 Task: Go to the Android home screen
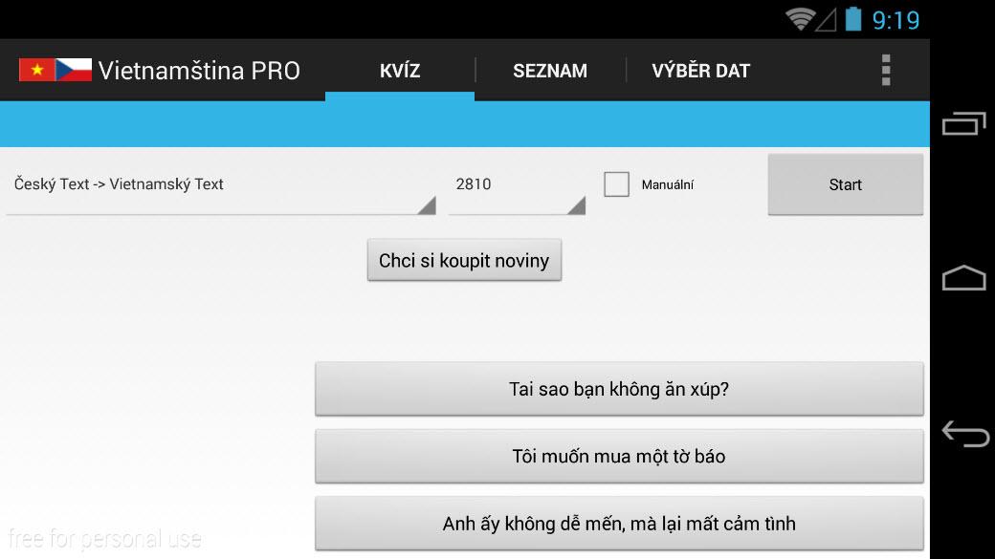(963, 278)
